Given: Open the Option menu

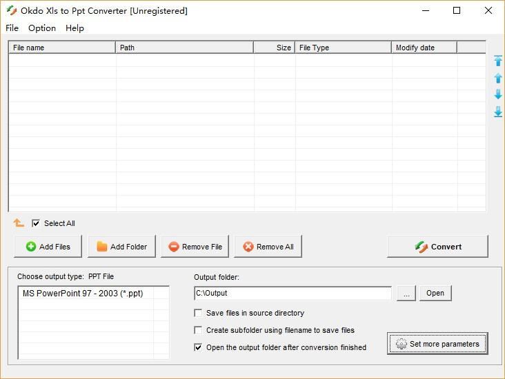Looking at the screenshot, I should (42, 28).
